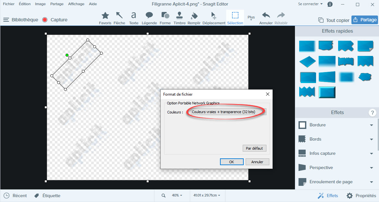Open the Fichier menu
This screenshot has width=379, height=202.
9,4
